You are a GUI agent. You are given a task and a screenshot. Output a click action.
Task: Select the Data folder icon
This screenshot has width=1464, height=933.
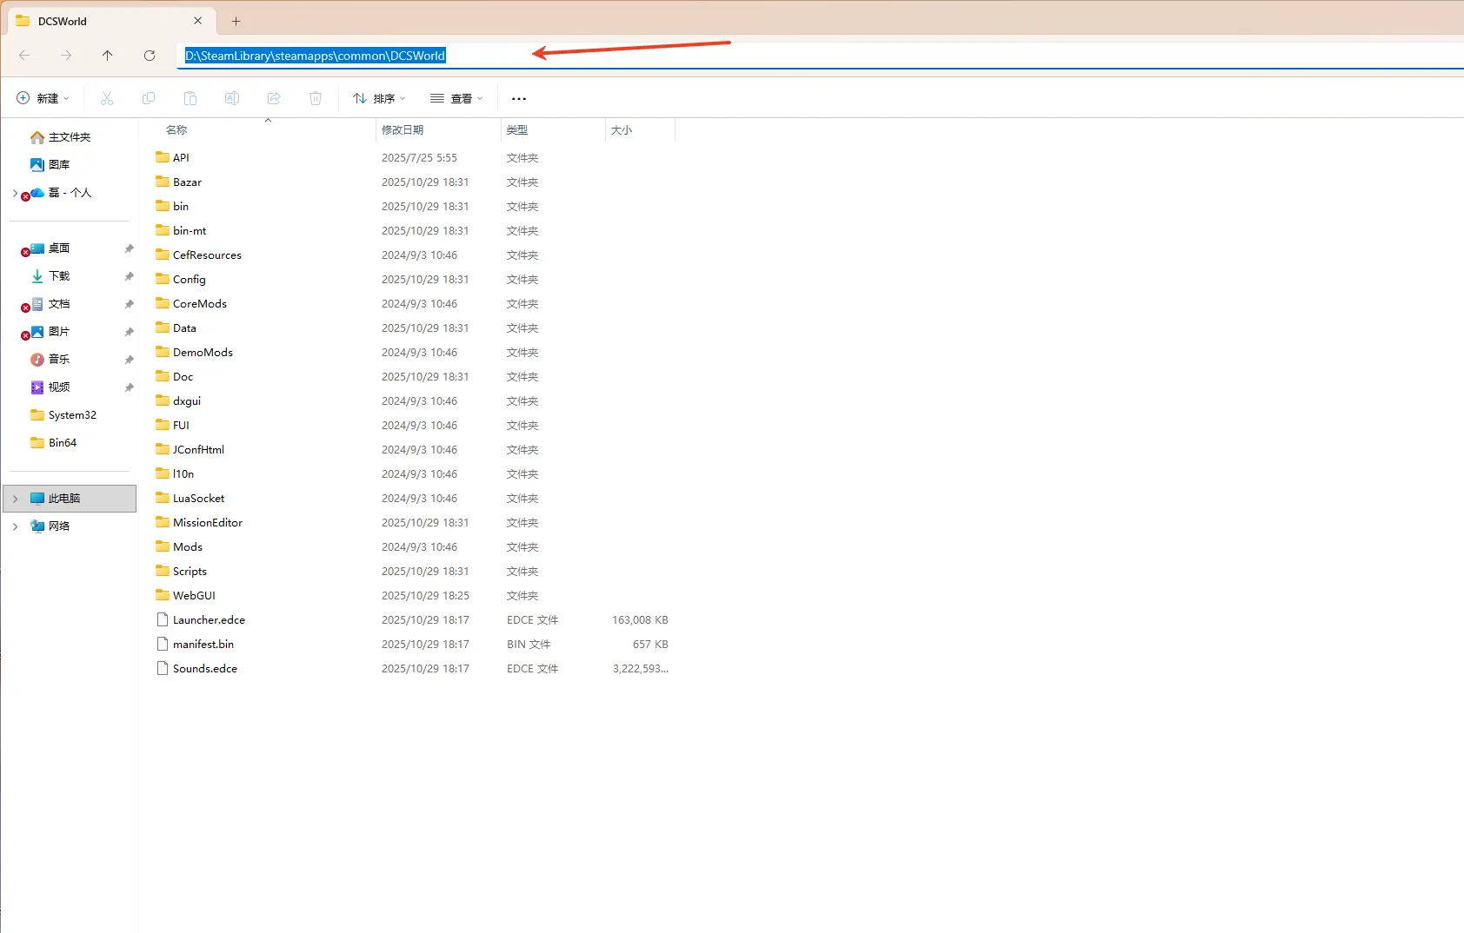163,328
